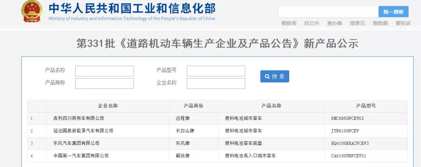
Task: Click 燃料电池客车底盘 product name
Action: [244, 143]
